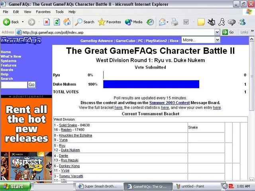Open the View menu
This screenshot has height=191, width=255.
[27, 12]
